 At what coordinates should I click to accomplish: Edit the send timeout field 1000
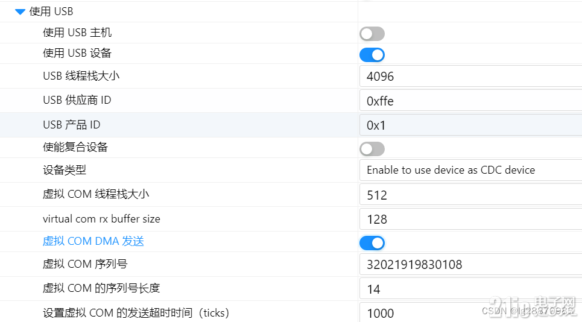tap(470, 313)
